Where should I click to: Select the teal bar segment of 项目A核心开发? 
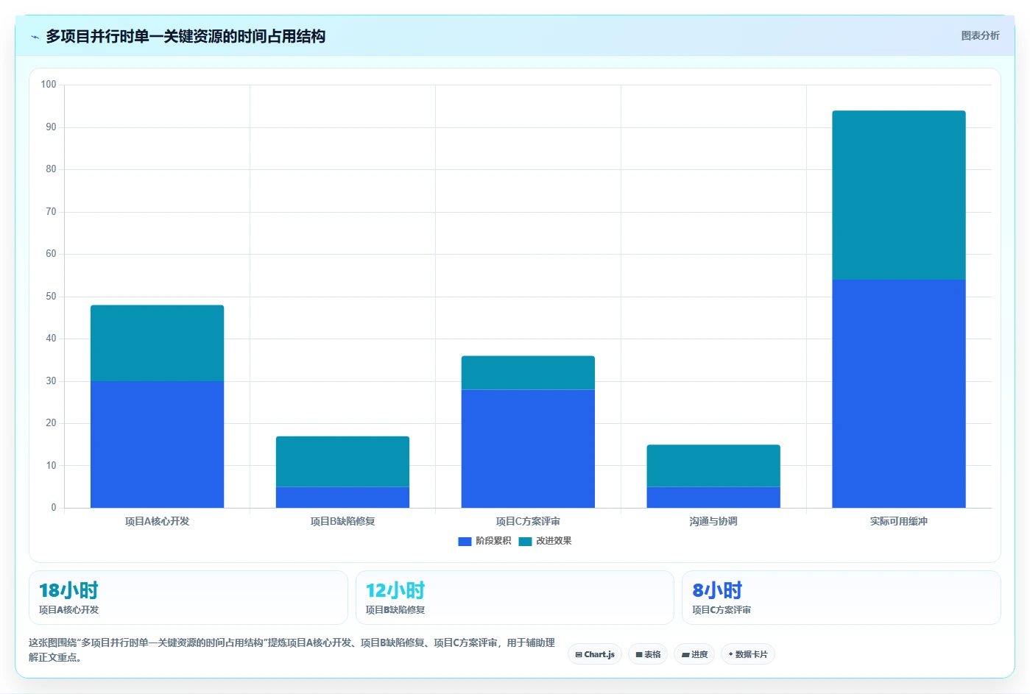157,343
